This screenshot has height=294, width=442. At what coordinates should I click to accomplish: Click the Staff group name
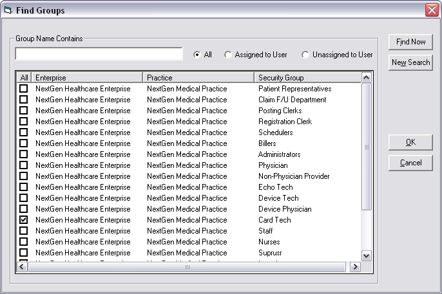[265, 231]
